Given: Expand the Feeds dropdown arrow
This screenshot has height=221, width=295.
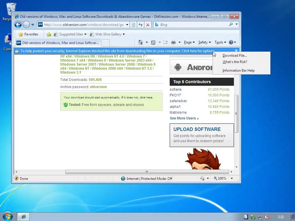Looking at the screenshot, I should click(x=160, y=42).
